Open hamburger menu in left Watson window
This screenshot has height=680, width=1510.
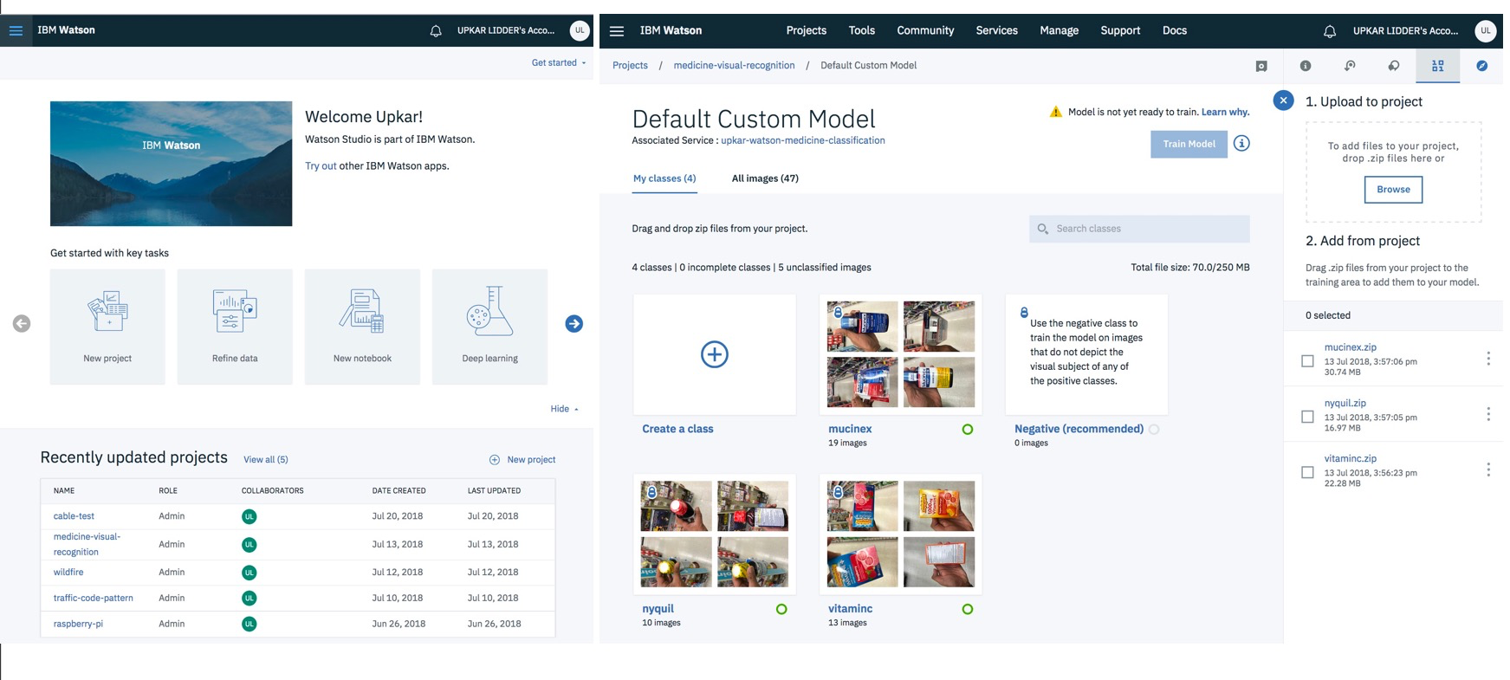click(x=16, y=30)
